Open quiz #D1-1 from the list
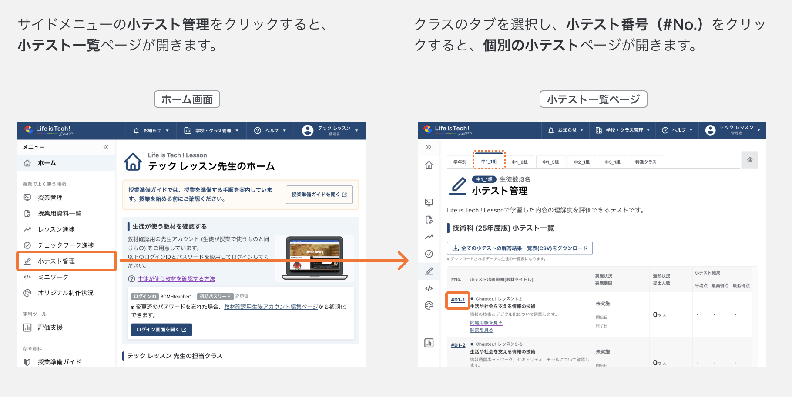 [457, 299]
